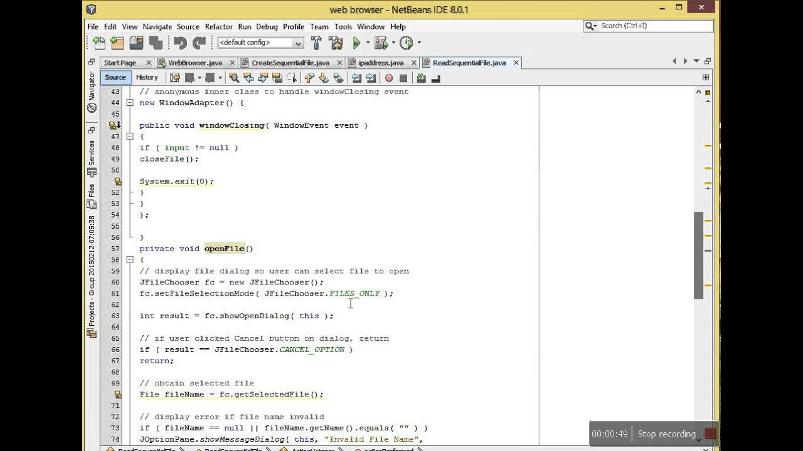Click the Undo arrow icon
The height and width of the screenshot is (451, 803).
coord(180,43)
